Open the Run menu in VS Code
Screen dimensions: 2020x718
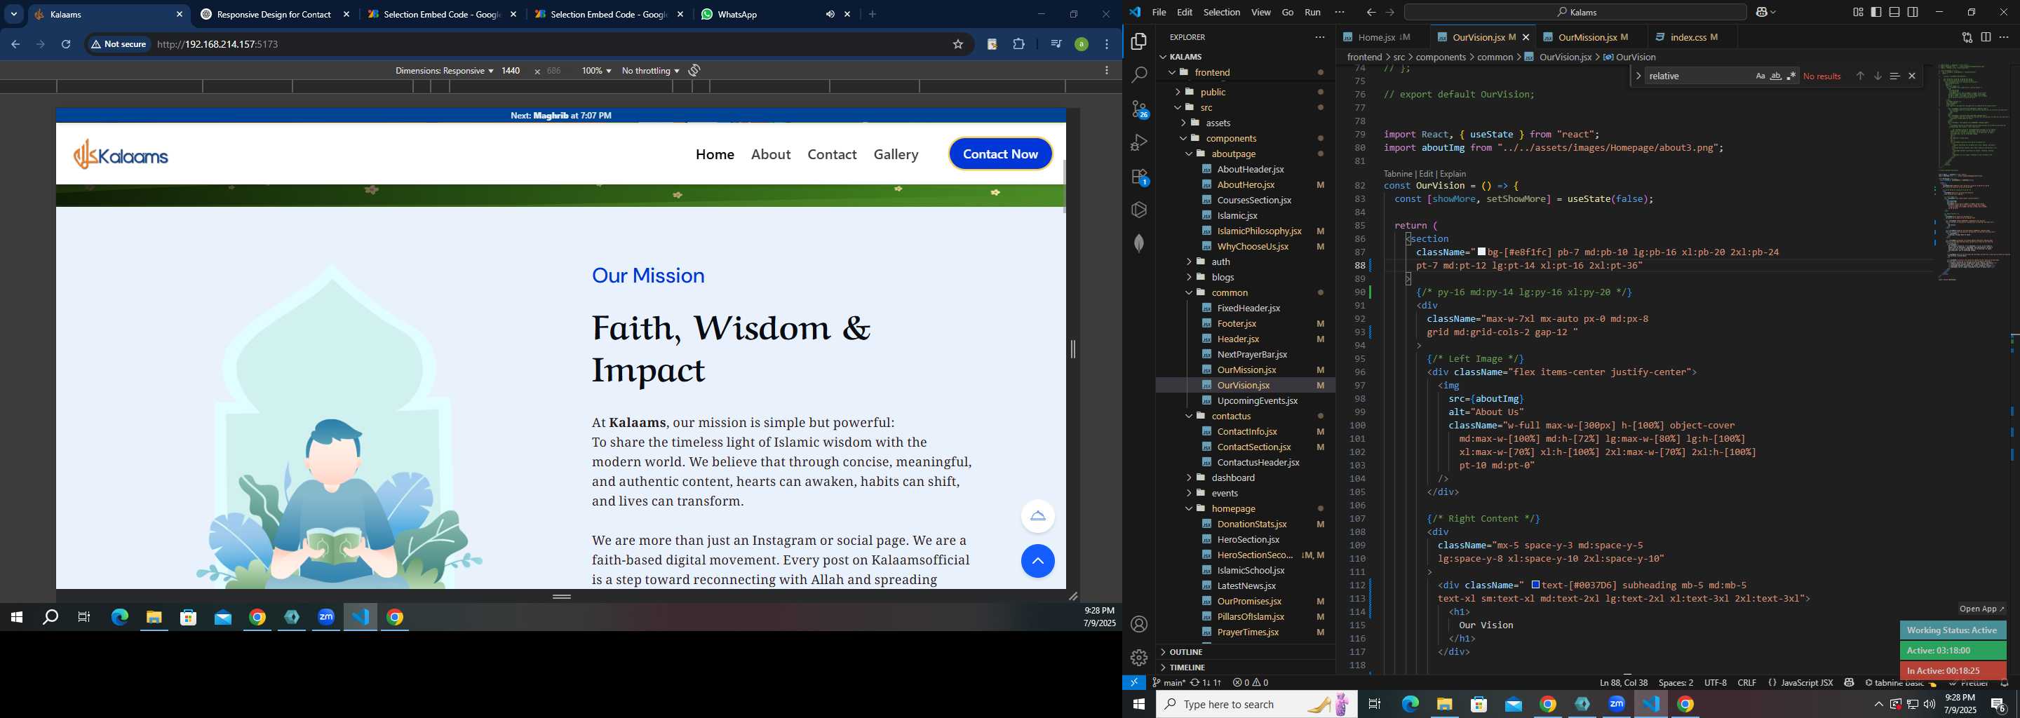[x=1312, y=13]
